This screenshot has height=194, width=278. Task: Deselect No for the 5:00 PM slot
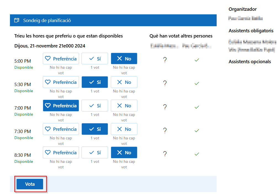(124, 59)
